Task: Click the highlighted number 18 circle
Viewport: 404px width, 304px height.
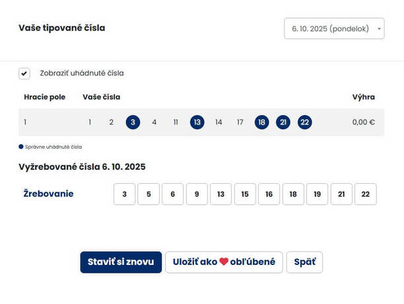Action: point(262,122)
